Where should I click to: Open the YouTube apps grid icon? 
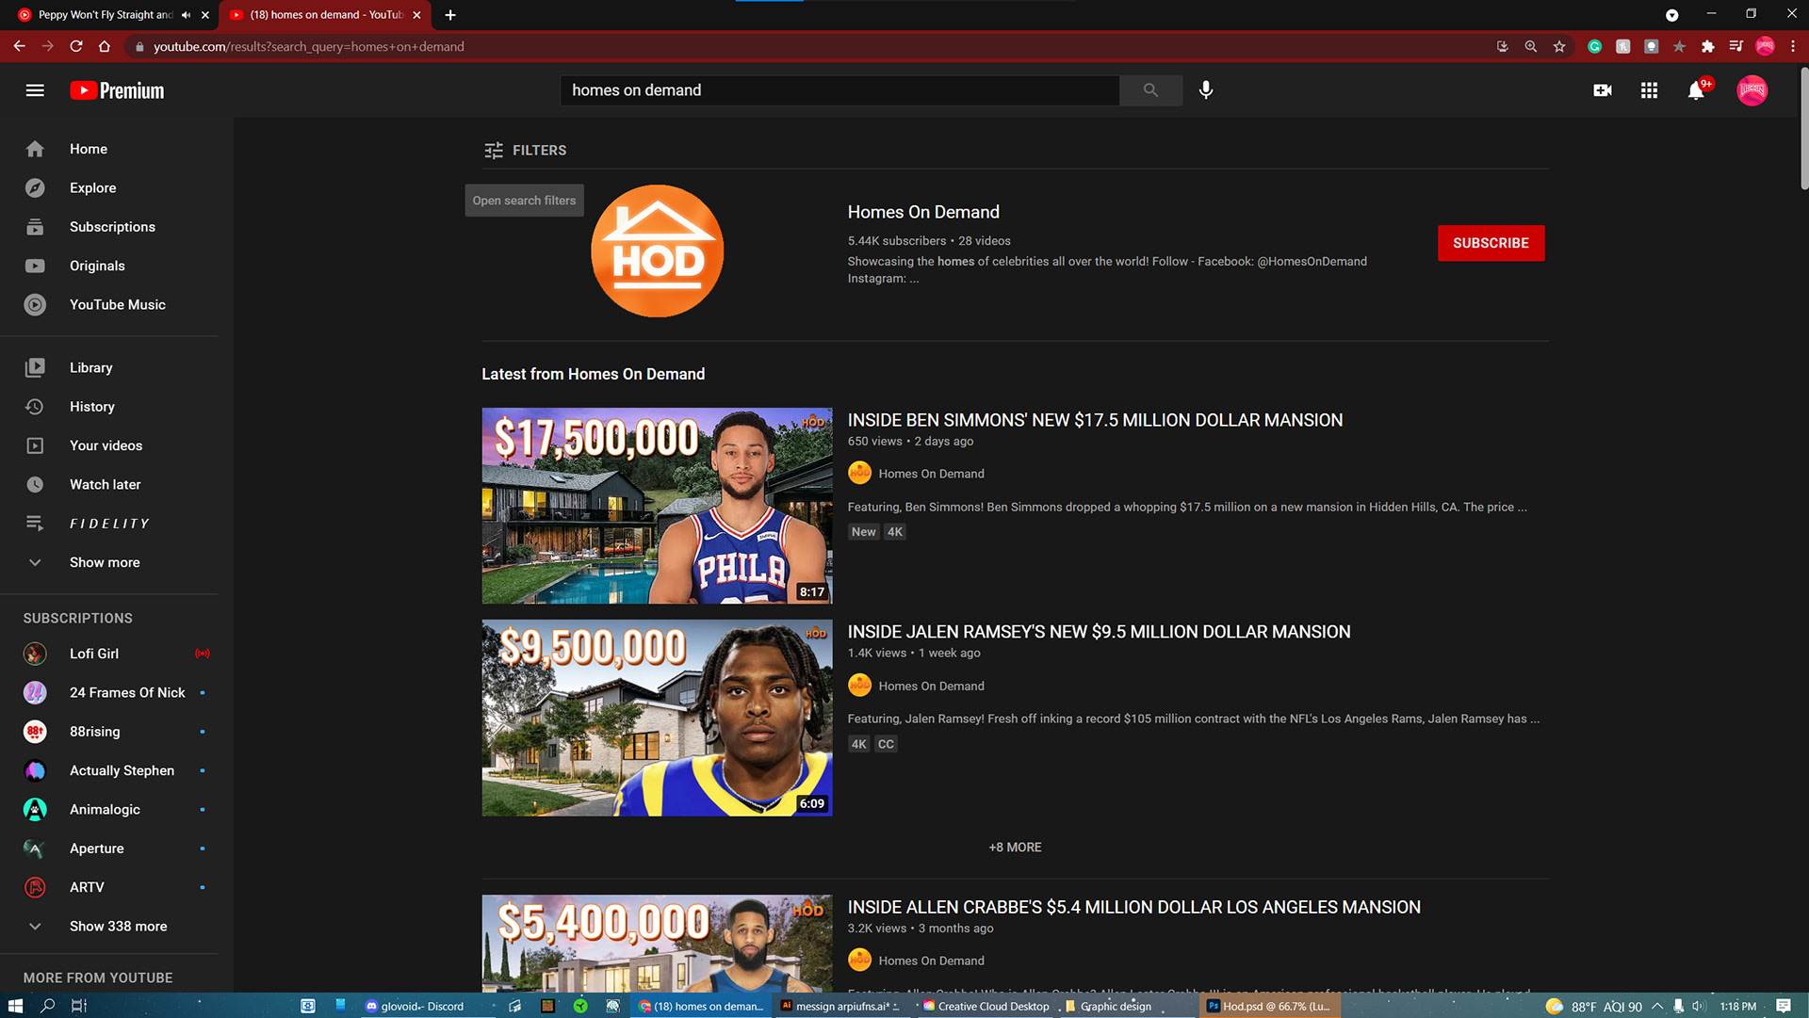coord(1649,90)
